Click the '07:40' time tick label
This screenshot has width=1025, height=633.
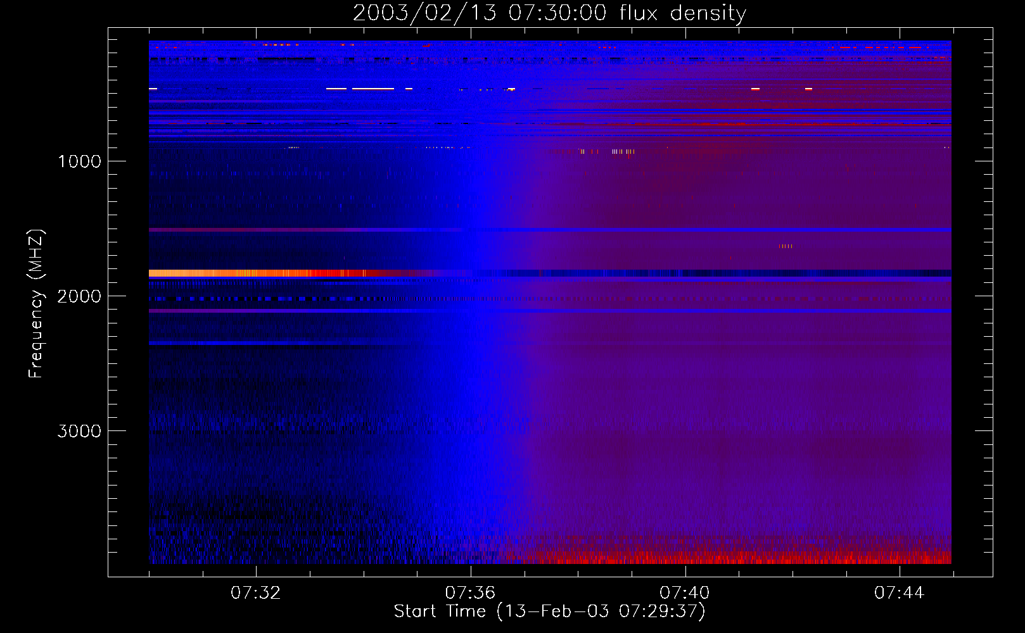(x=685, y=593)
